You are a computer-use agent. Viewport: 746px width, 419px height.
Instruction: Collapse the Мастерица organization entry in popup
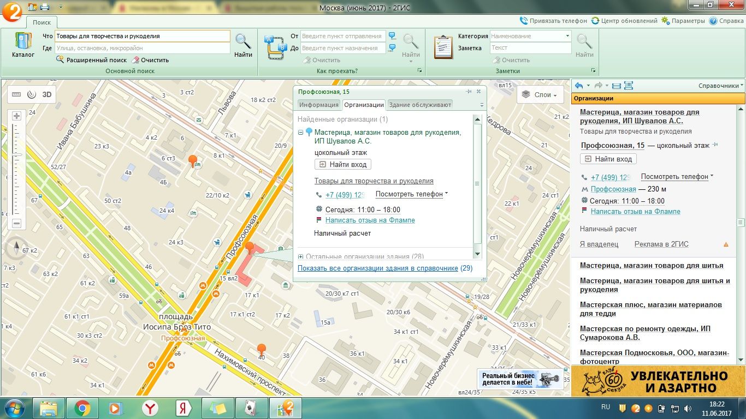point(301,133)
